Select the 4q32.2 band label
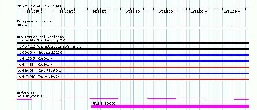257x110 pixels. 23,25
